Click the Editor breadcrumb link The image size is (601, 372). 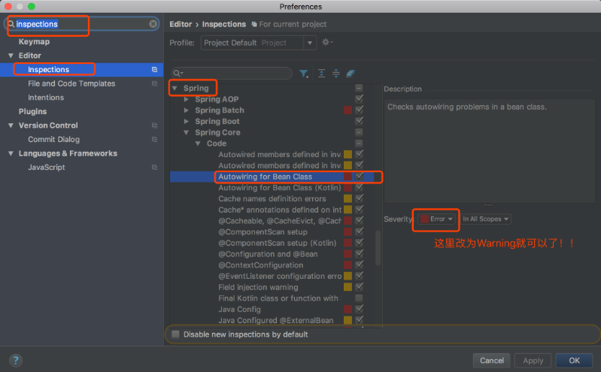click(x=181, y=24)
